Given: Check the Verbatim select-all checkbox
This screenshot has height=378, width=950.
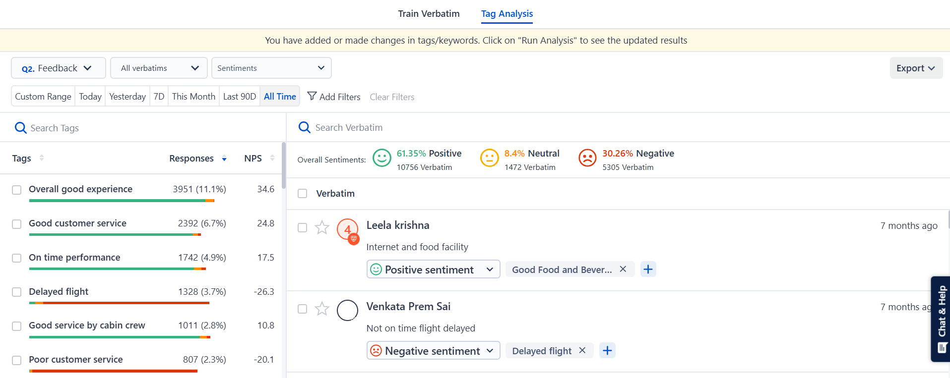Looking at the screenshot, I should (x=302, y=193).
